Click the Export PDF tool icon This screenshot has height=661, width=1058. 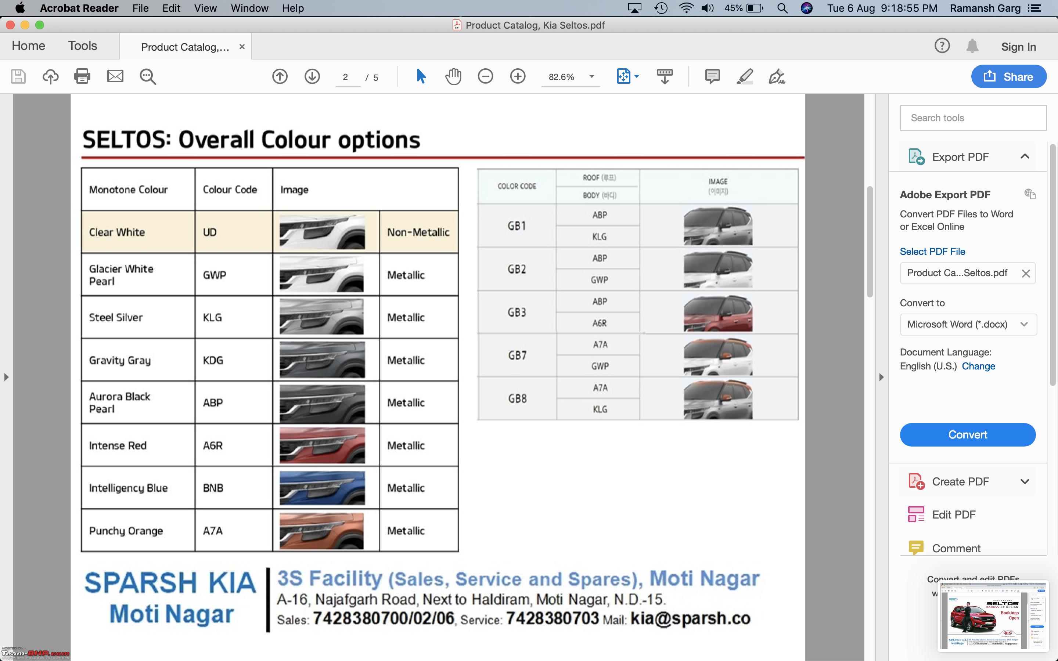916,156
